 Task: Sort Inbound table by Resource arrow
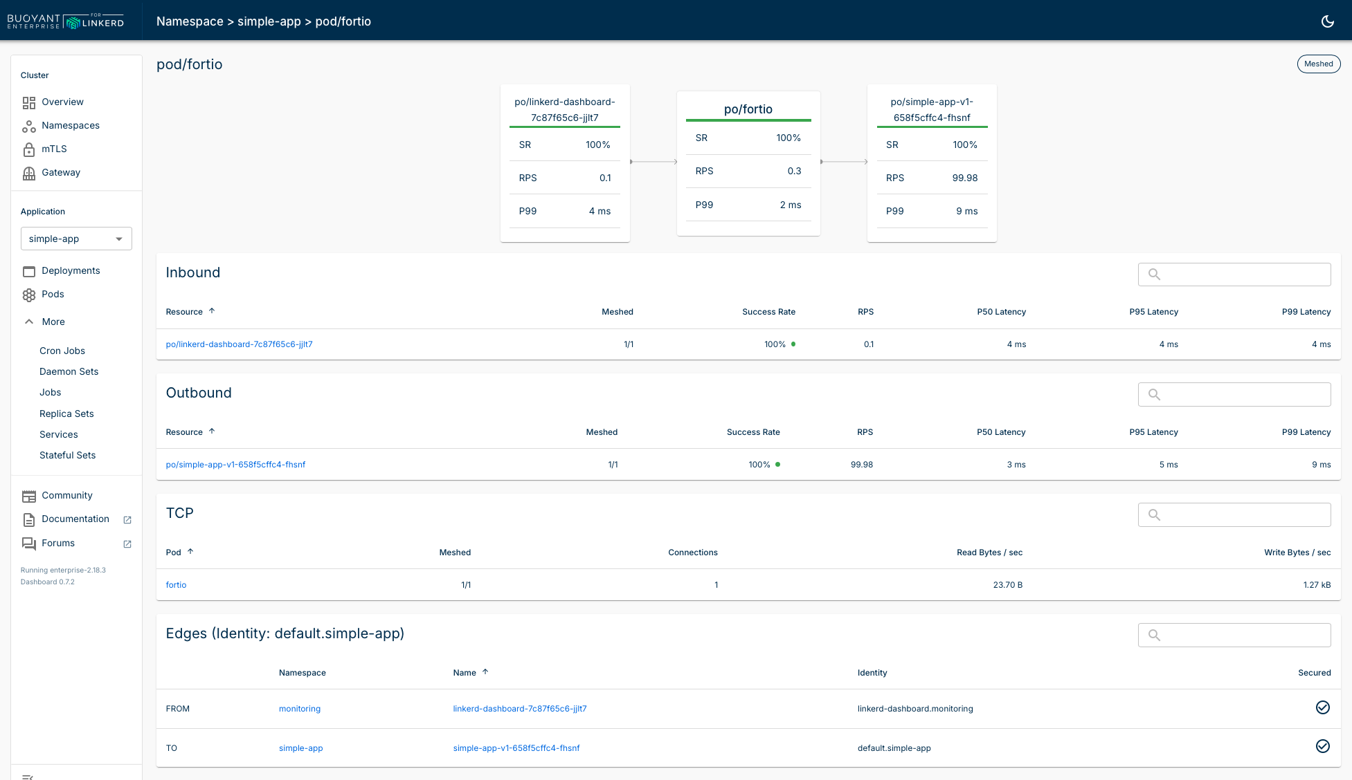point(212,311)
